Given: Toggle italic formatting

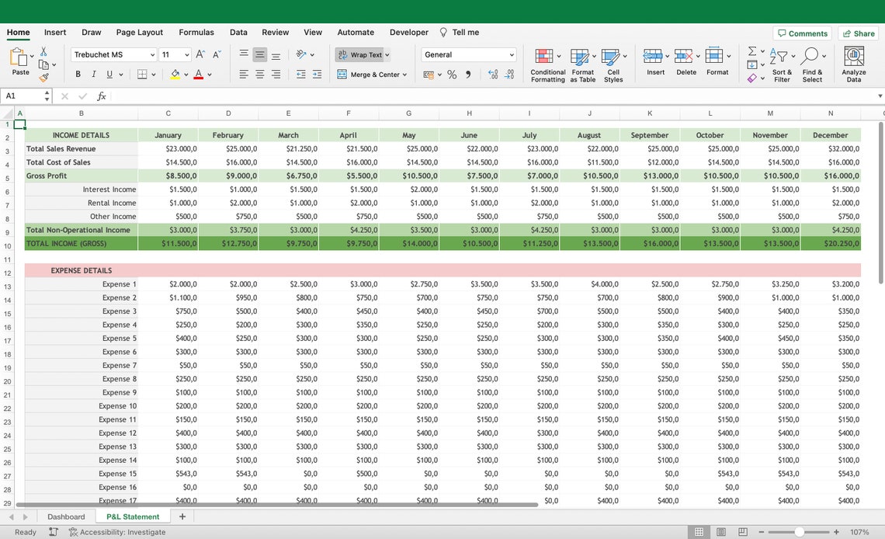Looking at the screenshot, I should coord(94,74).
